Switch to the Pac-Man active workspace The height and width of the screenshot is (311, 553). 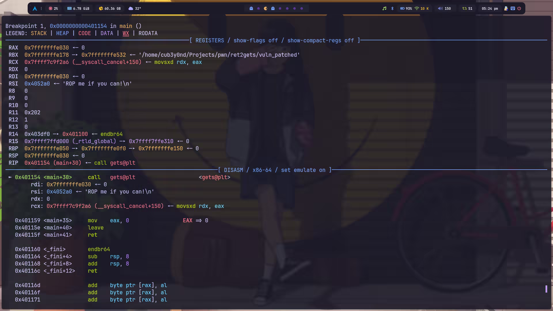266,9
